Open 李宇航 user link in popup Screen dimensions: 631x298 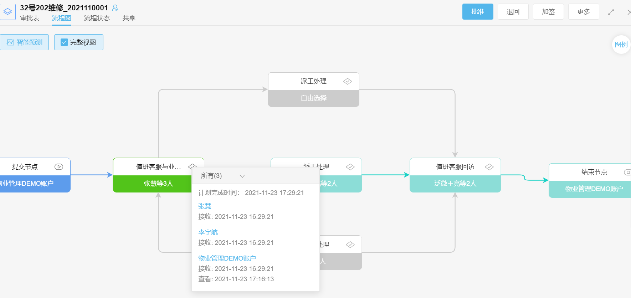coord(208,232)
